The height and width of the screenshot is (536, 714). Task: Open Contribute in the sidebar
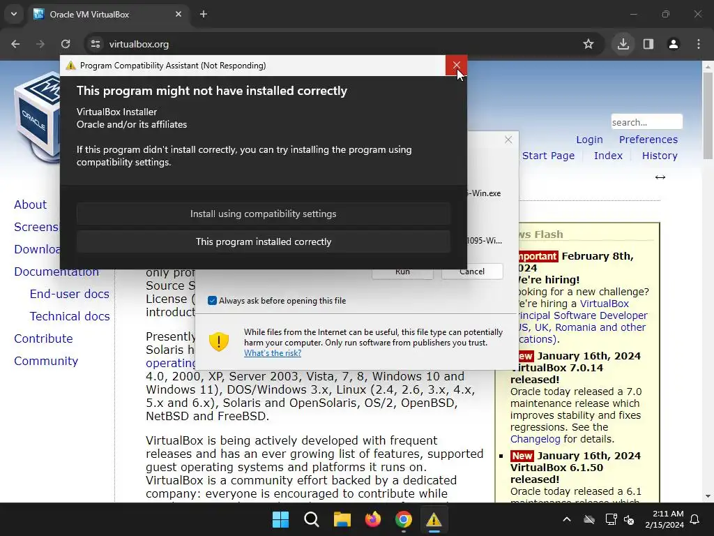pyautogui.click(x=43, y=338)
